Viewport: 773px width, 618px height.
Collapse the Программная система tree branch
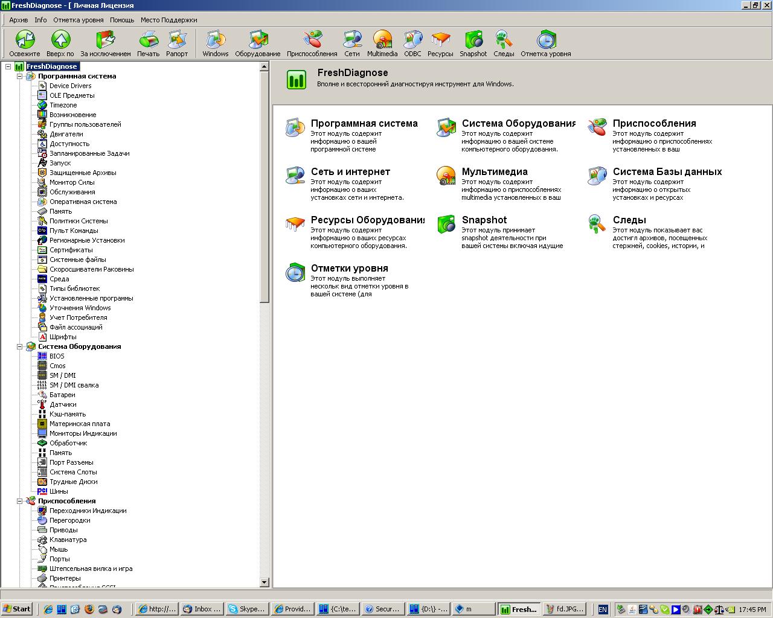click(19, 76)
